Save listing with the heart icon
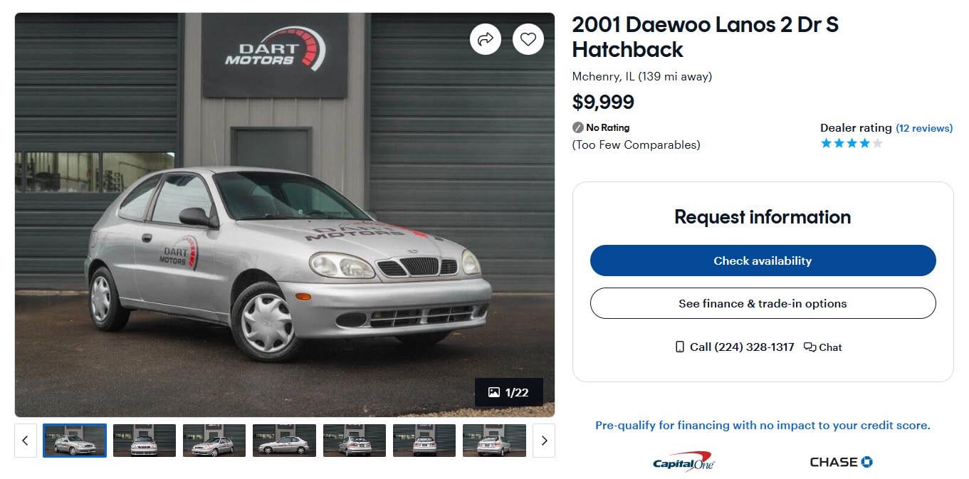This screenshot has height=479, width=969. [x=528, y=39]
